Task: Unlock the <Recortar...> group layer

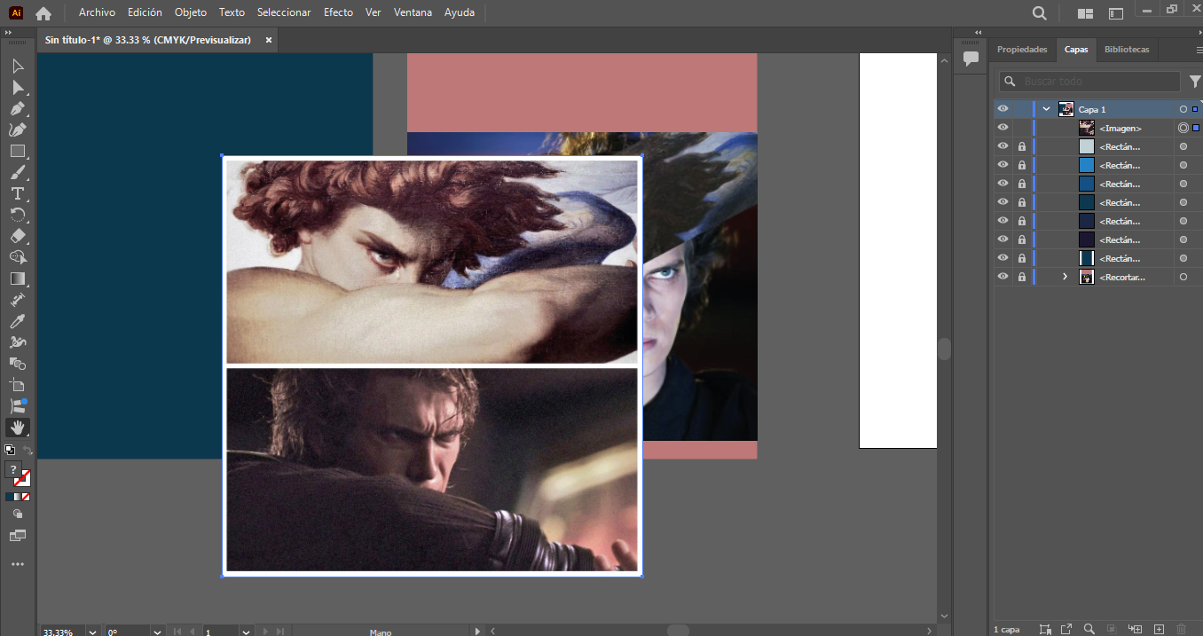Action: tap(1022, 277)
